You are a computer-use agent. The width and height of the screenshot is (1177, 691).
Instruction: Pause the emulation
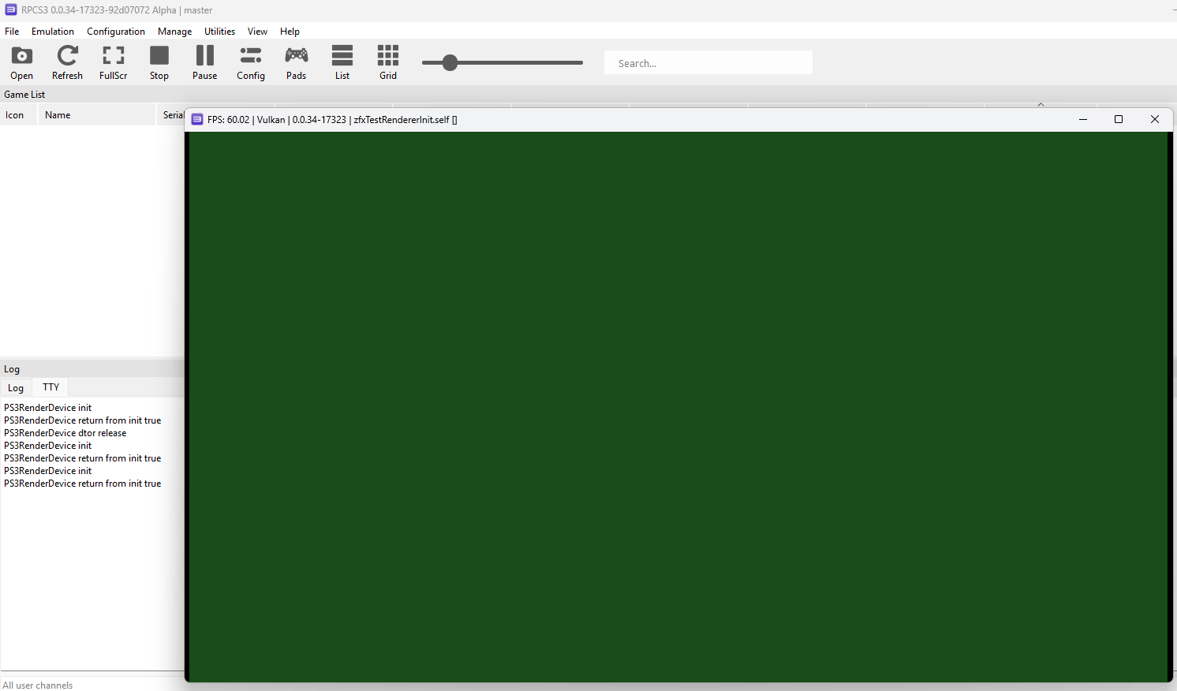click(x=204, y=62)
